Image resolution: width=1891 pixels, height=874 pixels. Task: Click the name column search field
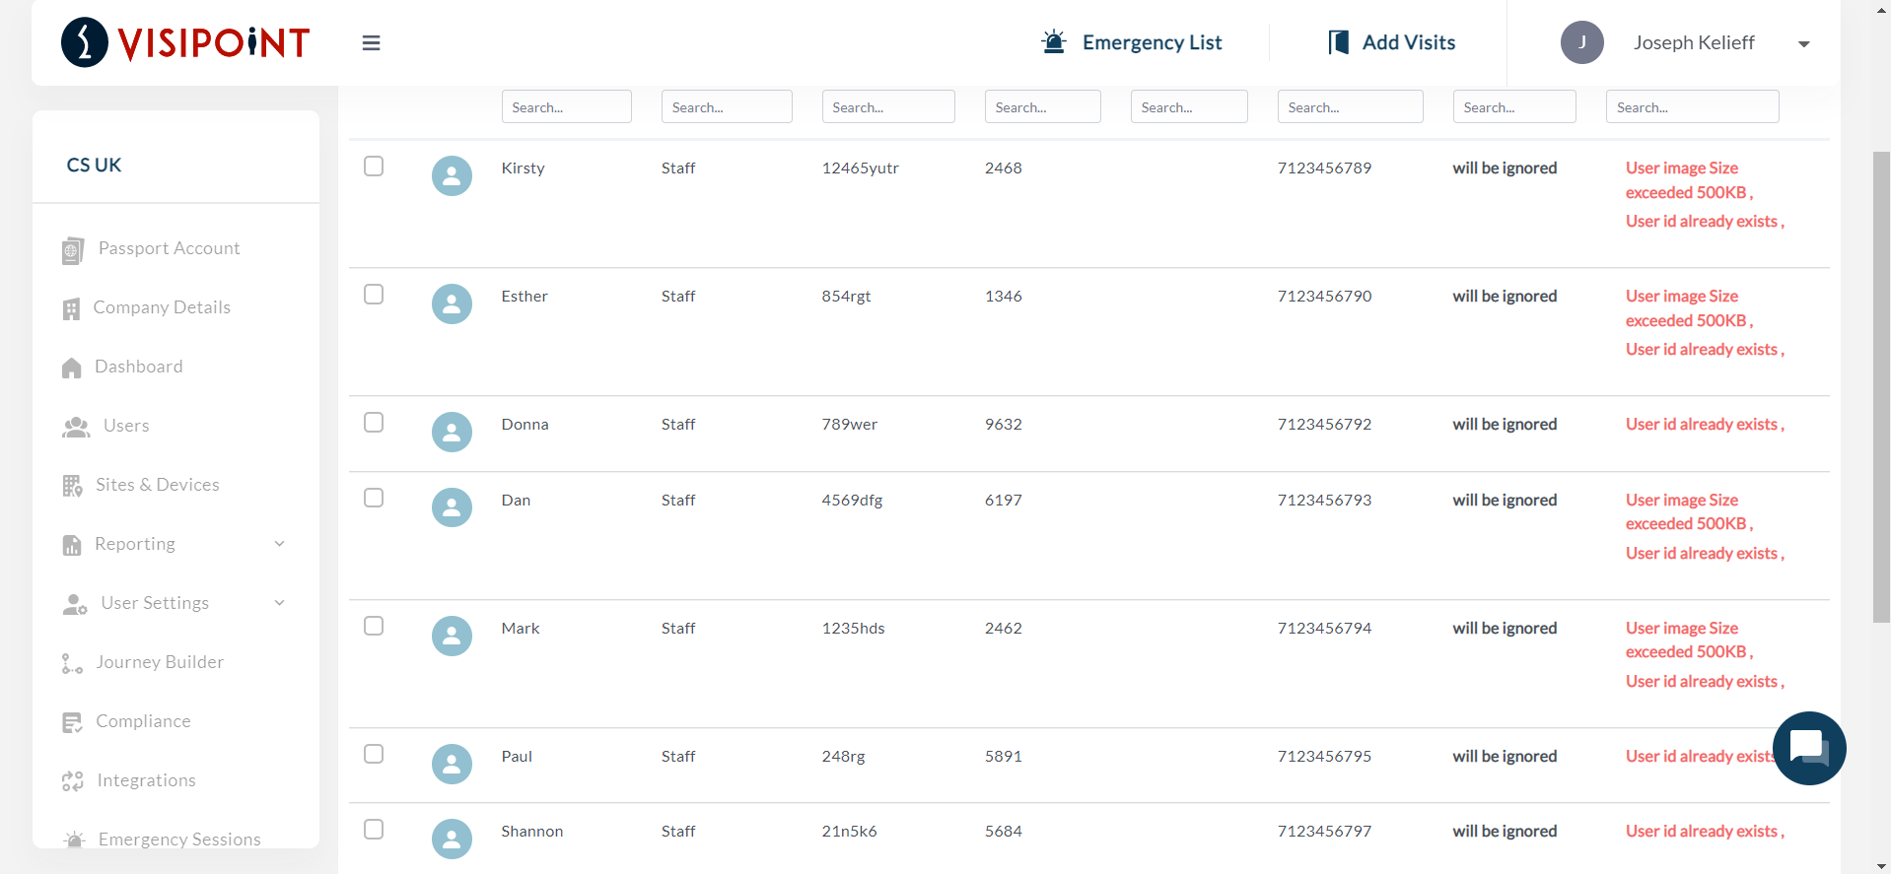click(x=566, y=106)
